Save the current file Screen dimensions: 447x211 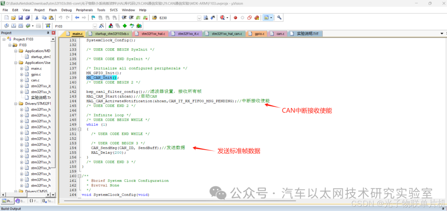pyautogui.click(x=21, y=18)
